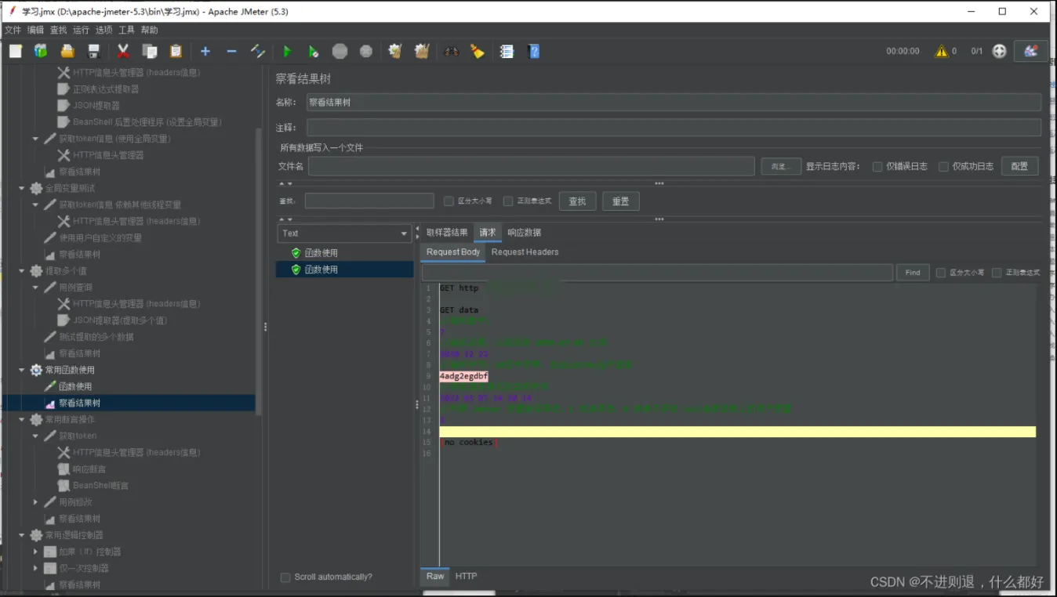Select the 响应断言 tree node
This screenshot has height=597, width=1057.
89,469
